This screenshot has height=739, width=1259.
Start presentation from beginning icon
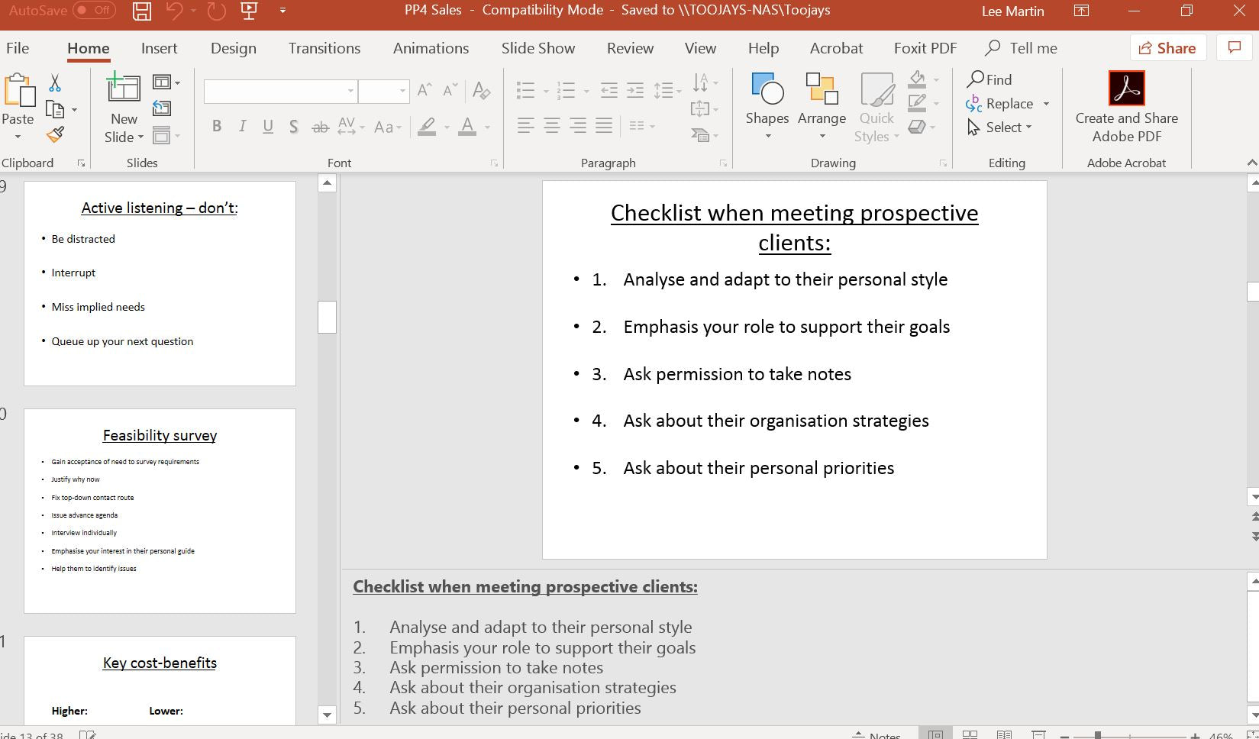pos(249,11)
